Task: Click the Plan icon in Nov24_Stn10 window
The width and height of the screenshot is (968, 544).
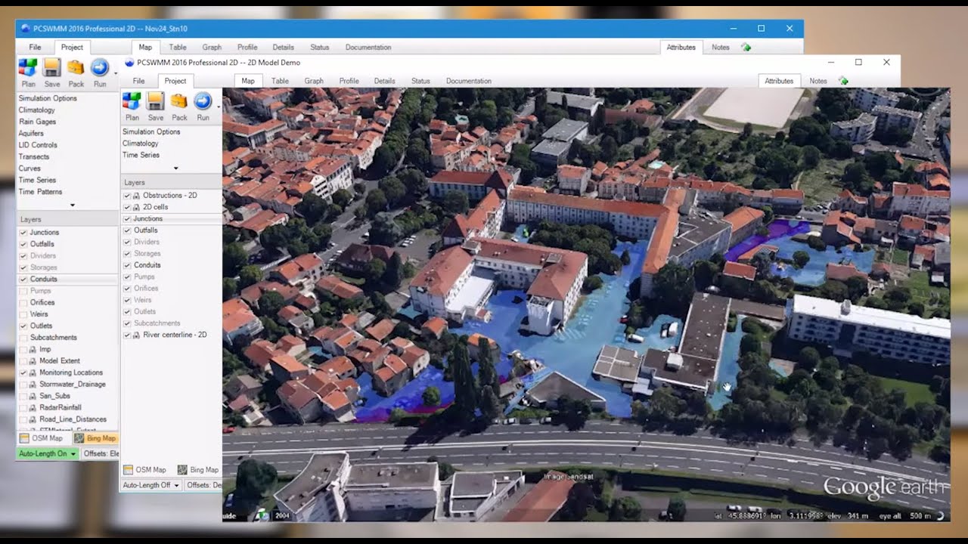Action: (28, 68)
